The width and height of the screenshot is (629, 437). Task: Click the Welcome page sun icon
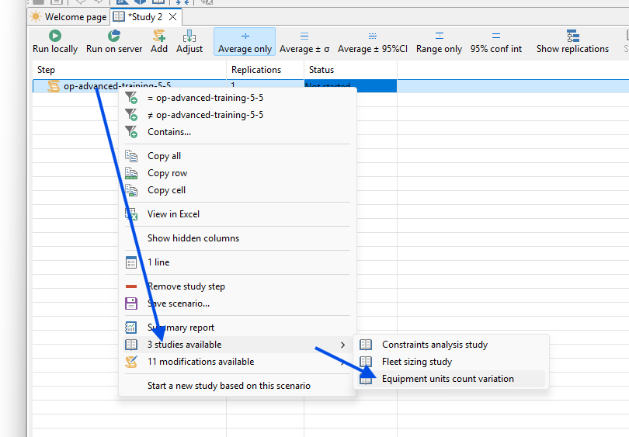click(36, 17)
